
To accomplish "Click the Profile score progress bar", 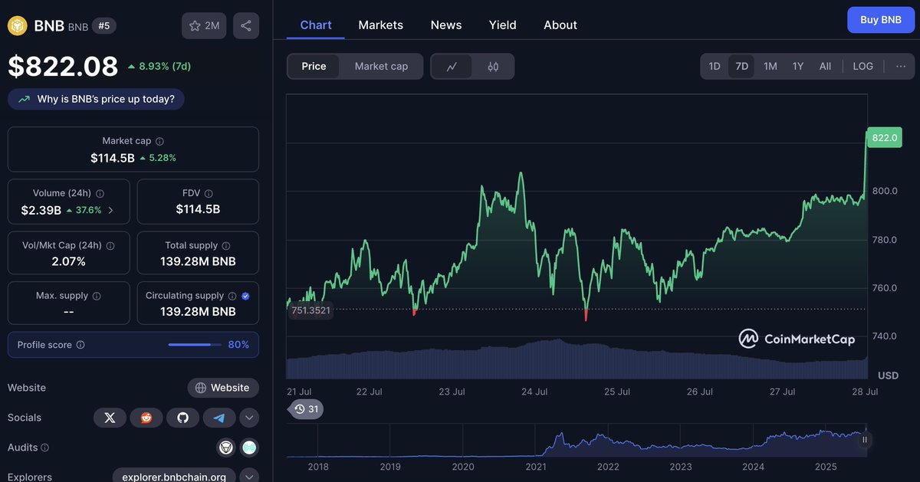I will (194, 345).
